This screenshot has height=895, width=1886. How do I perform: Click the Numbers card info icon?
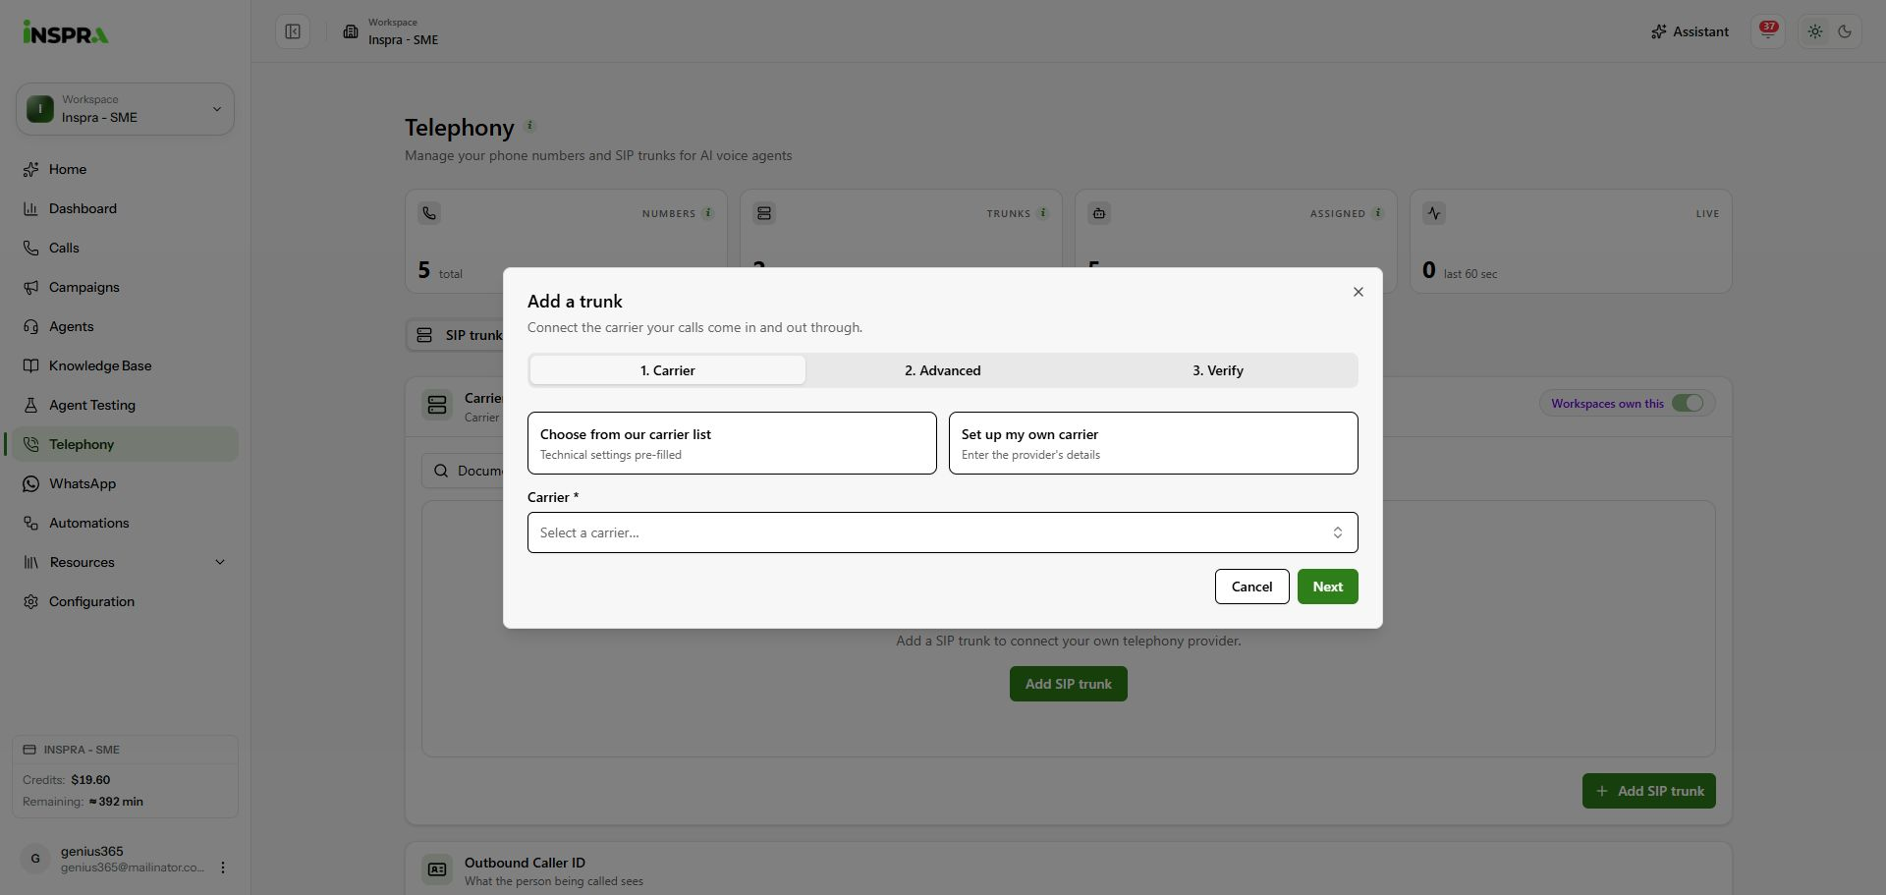[708, 213]
